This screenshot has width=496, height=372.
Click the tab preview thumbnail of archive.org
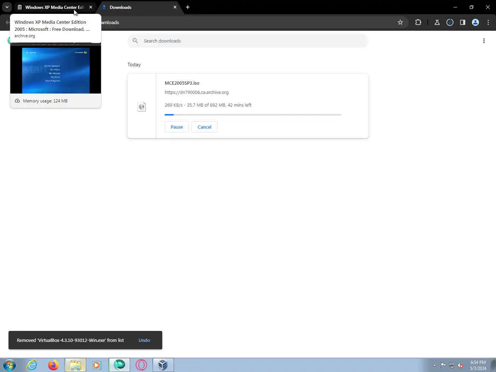(56, 68)
